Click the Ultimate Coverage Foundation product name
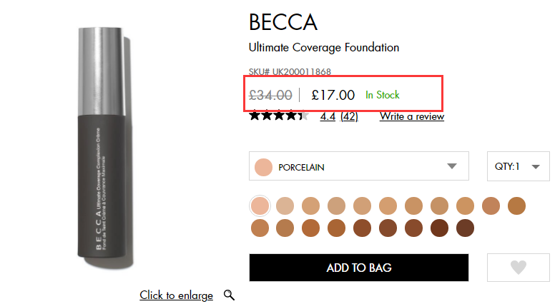Image resolution: width=560 pixels, height=304 pixels. click(323, 48)
